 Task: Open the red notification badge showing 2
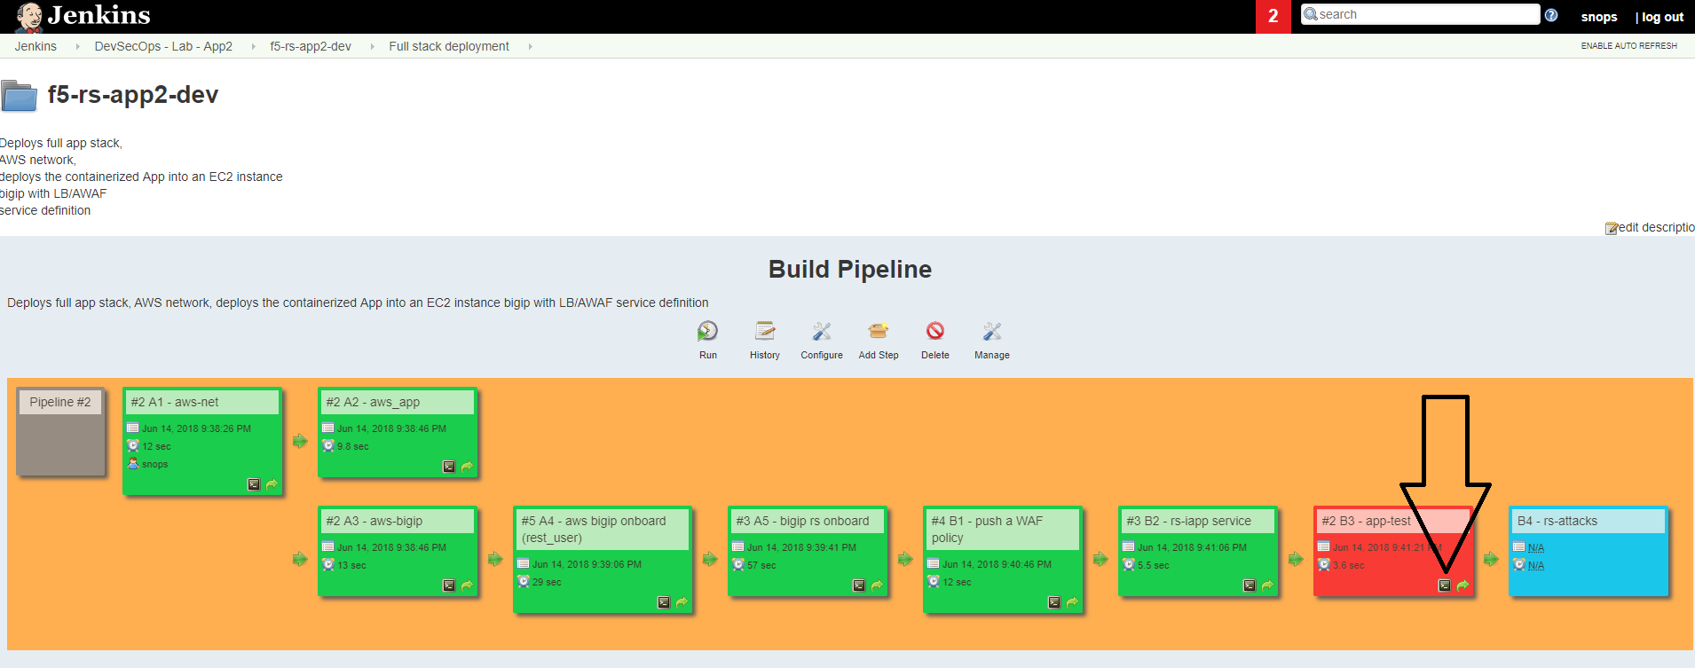[x=1273, y=17]
